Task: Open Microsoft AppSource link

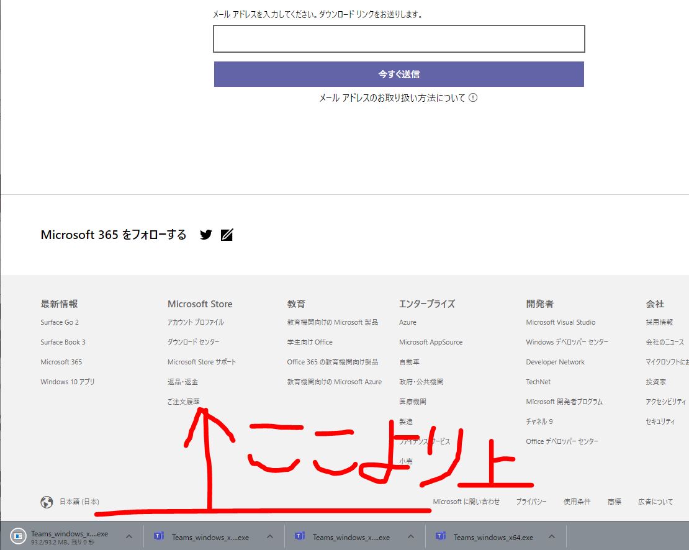Action: [431, 342]
